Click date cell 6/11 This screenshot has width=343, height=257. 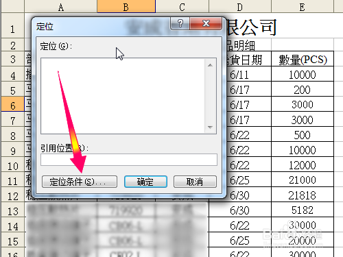pyautogui.click(x=249, y=74)
